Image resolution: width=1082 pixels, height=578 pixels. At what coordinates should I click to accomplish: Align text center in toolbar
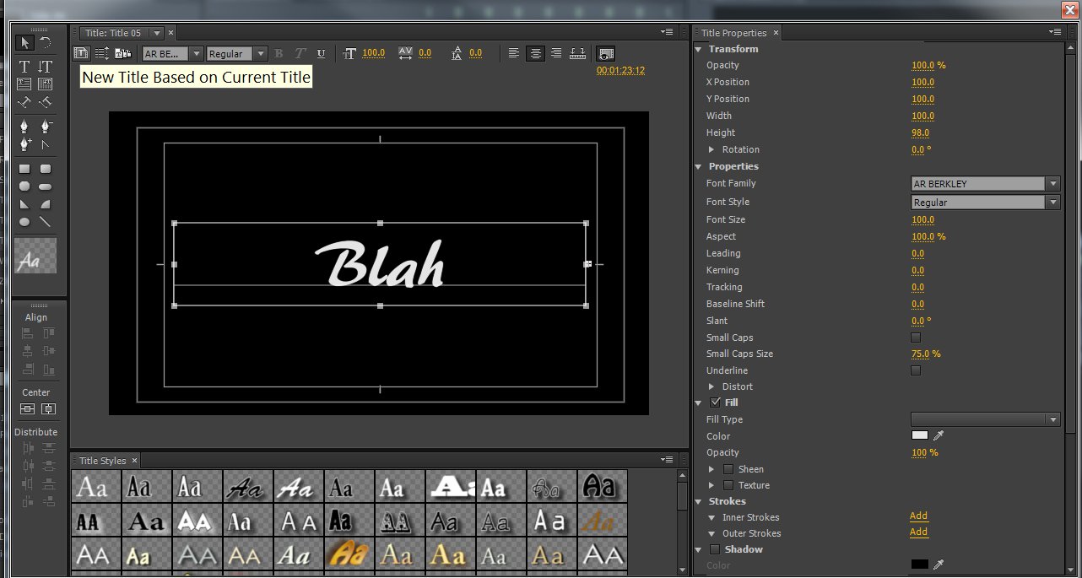click(x=535, y=53)
